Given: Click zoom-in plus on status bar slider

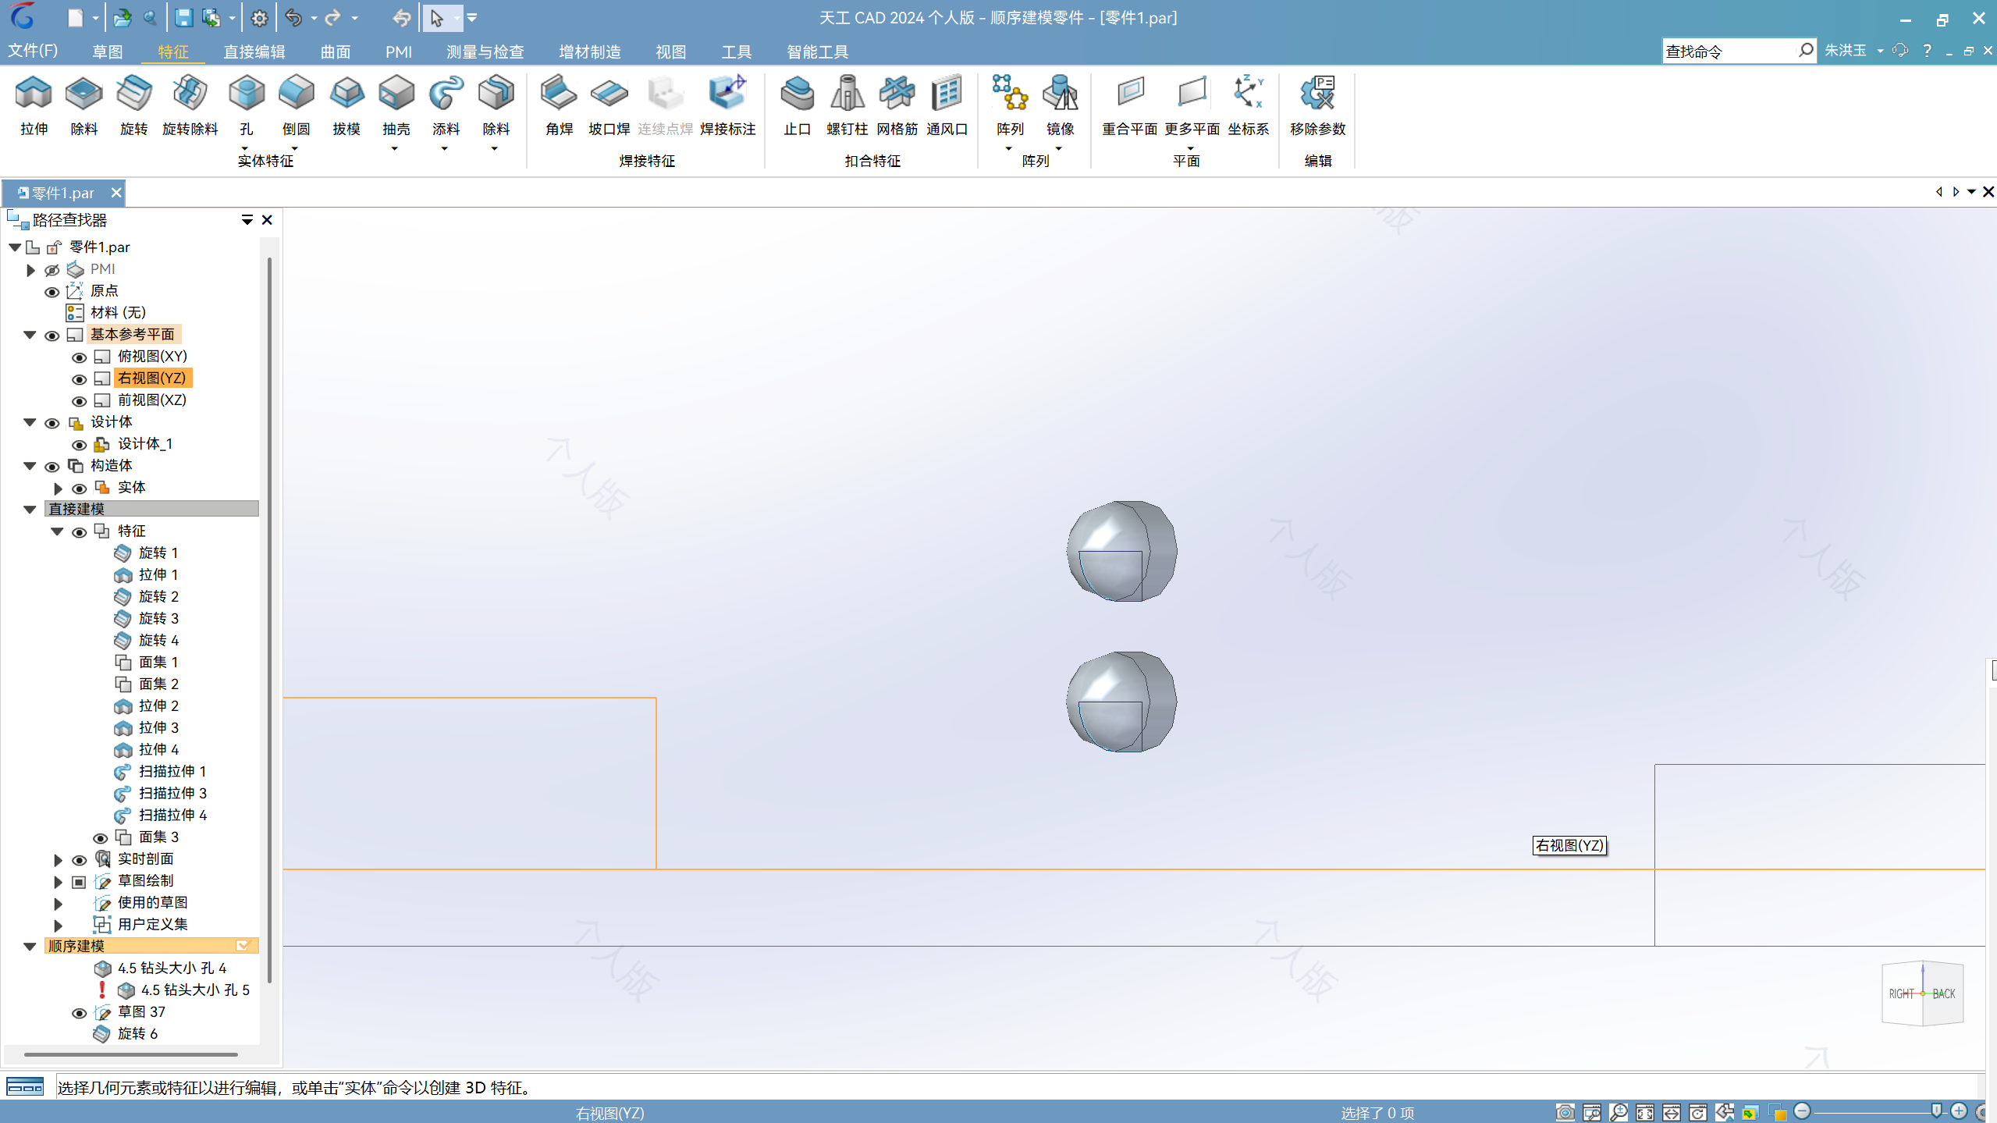Looking at the screenshot, I should (x=1958, y=1111).
